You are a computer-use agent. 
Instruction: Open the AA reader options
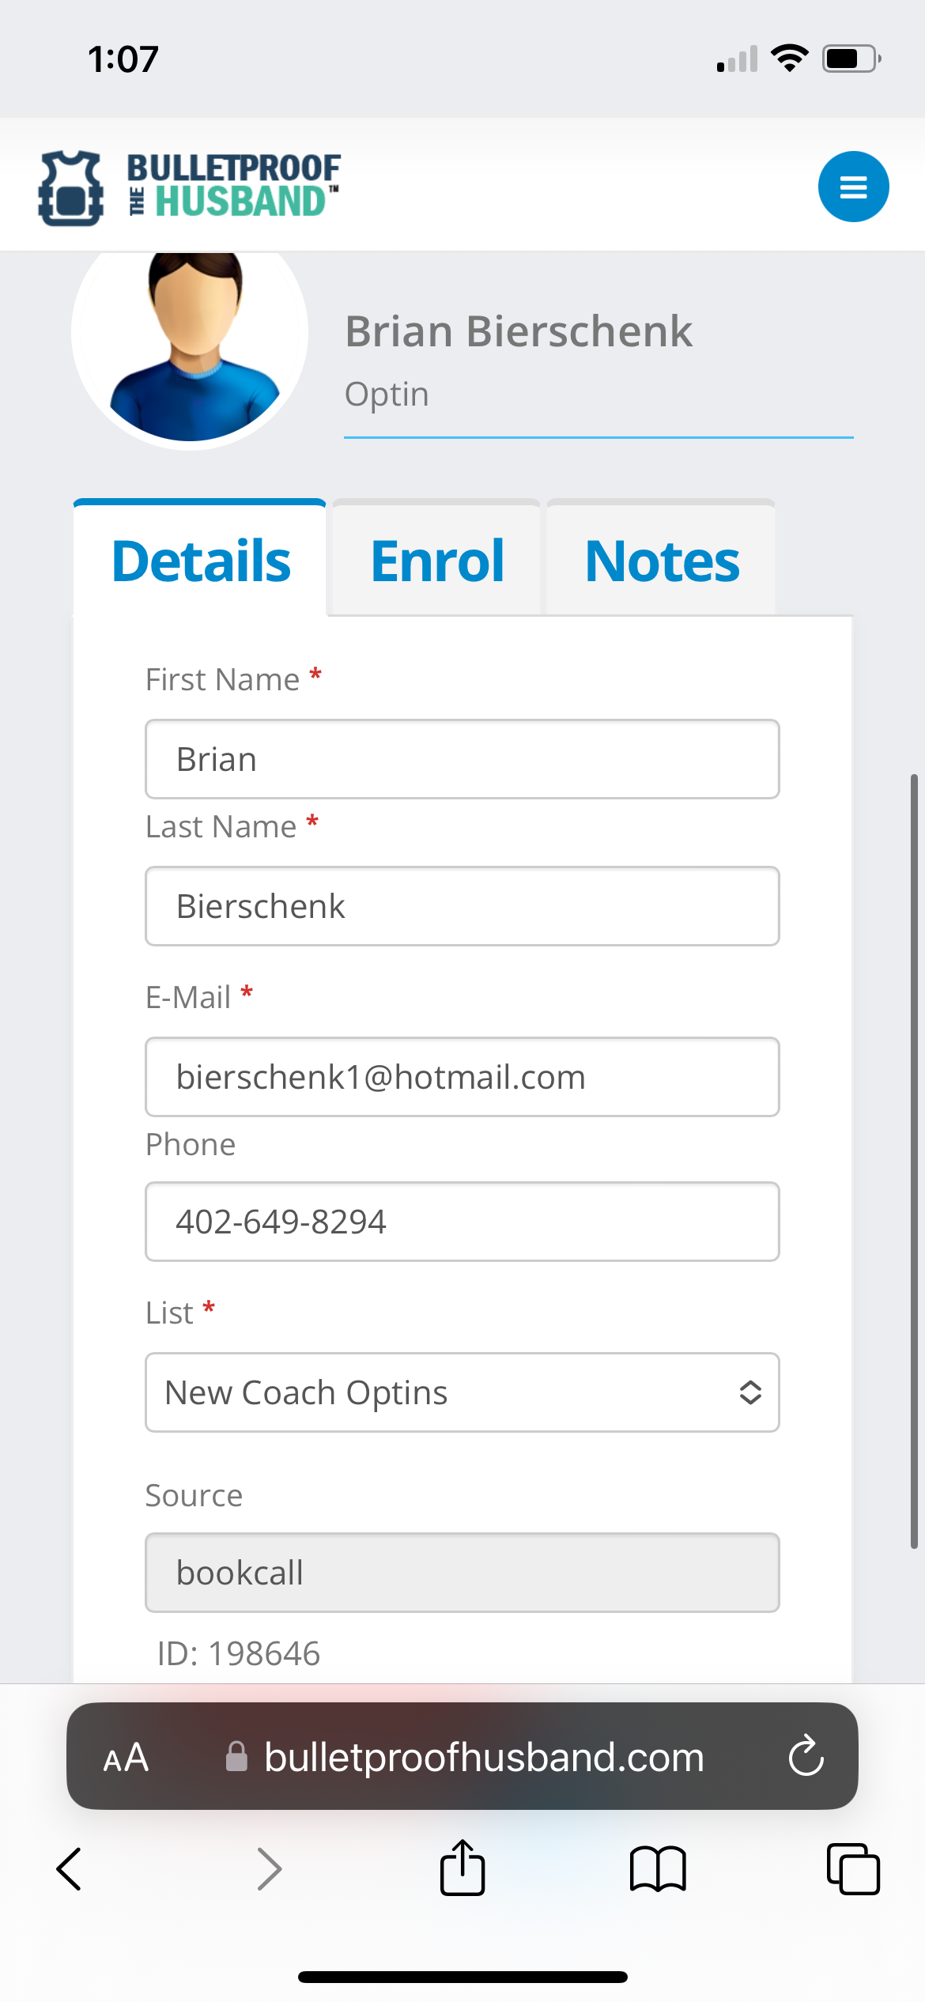point(126,1757)
